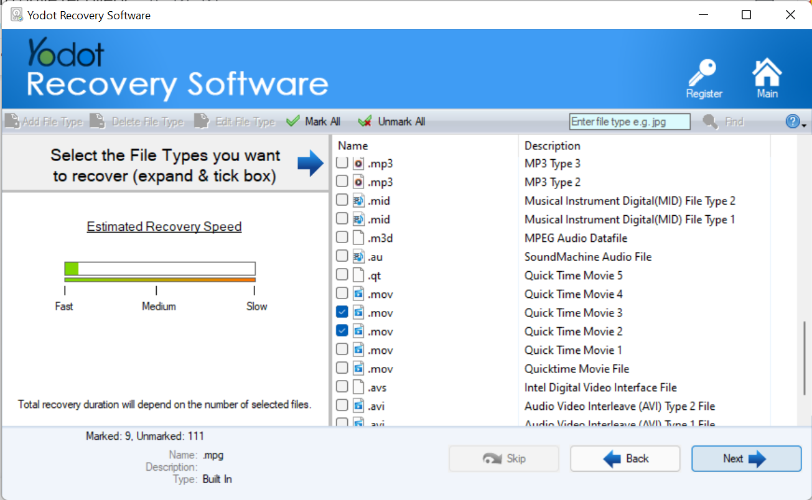Image resolution: width=812 pixels, height=500 pixels.
Task: Click the Delete File Type toolbar item
Action: pos(137,122)
